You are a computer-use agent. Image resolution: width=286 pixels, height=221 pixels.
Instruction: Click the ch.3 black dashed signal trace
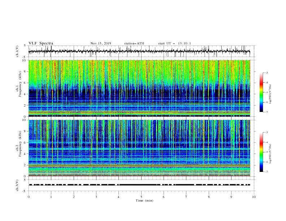139,185
